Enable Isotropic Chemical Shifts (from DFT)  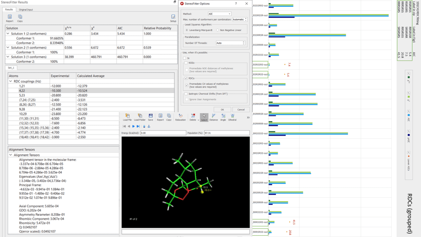pyautogui.click(x=186, y=94)
